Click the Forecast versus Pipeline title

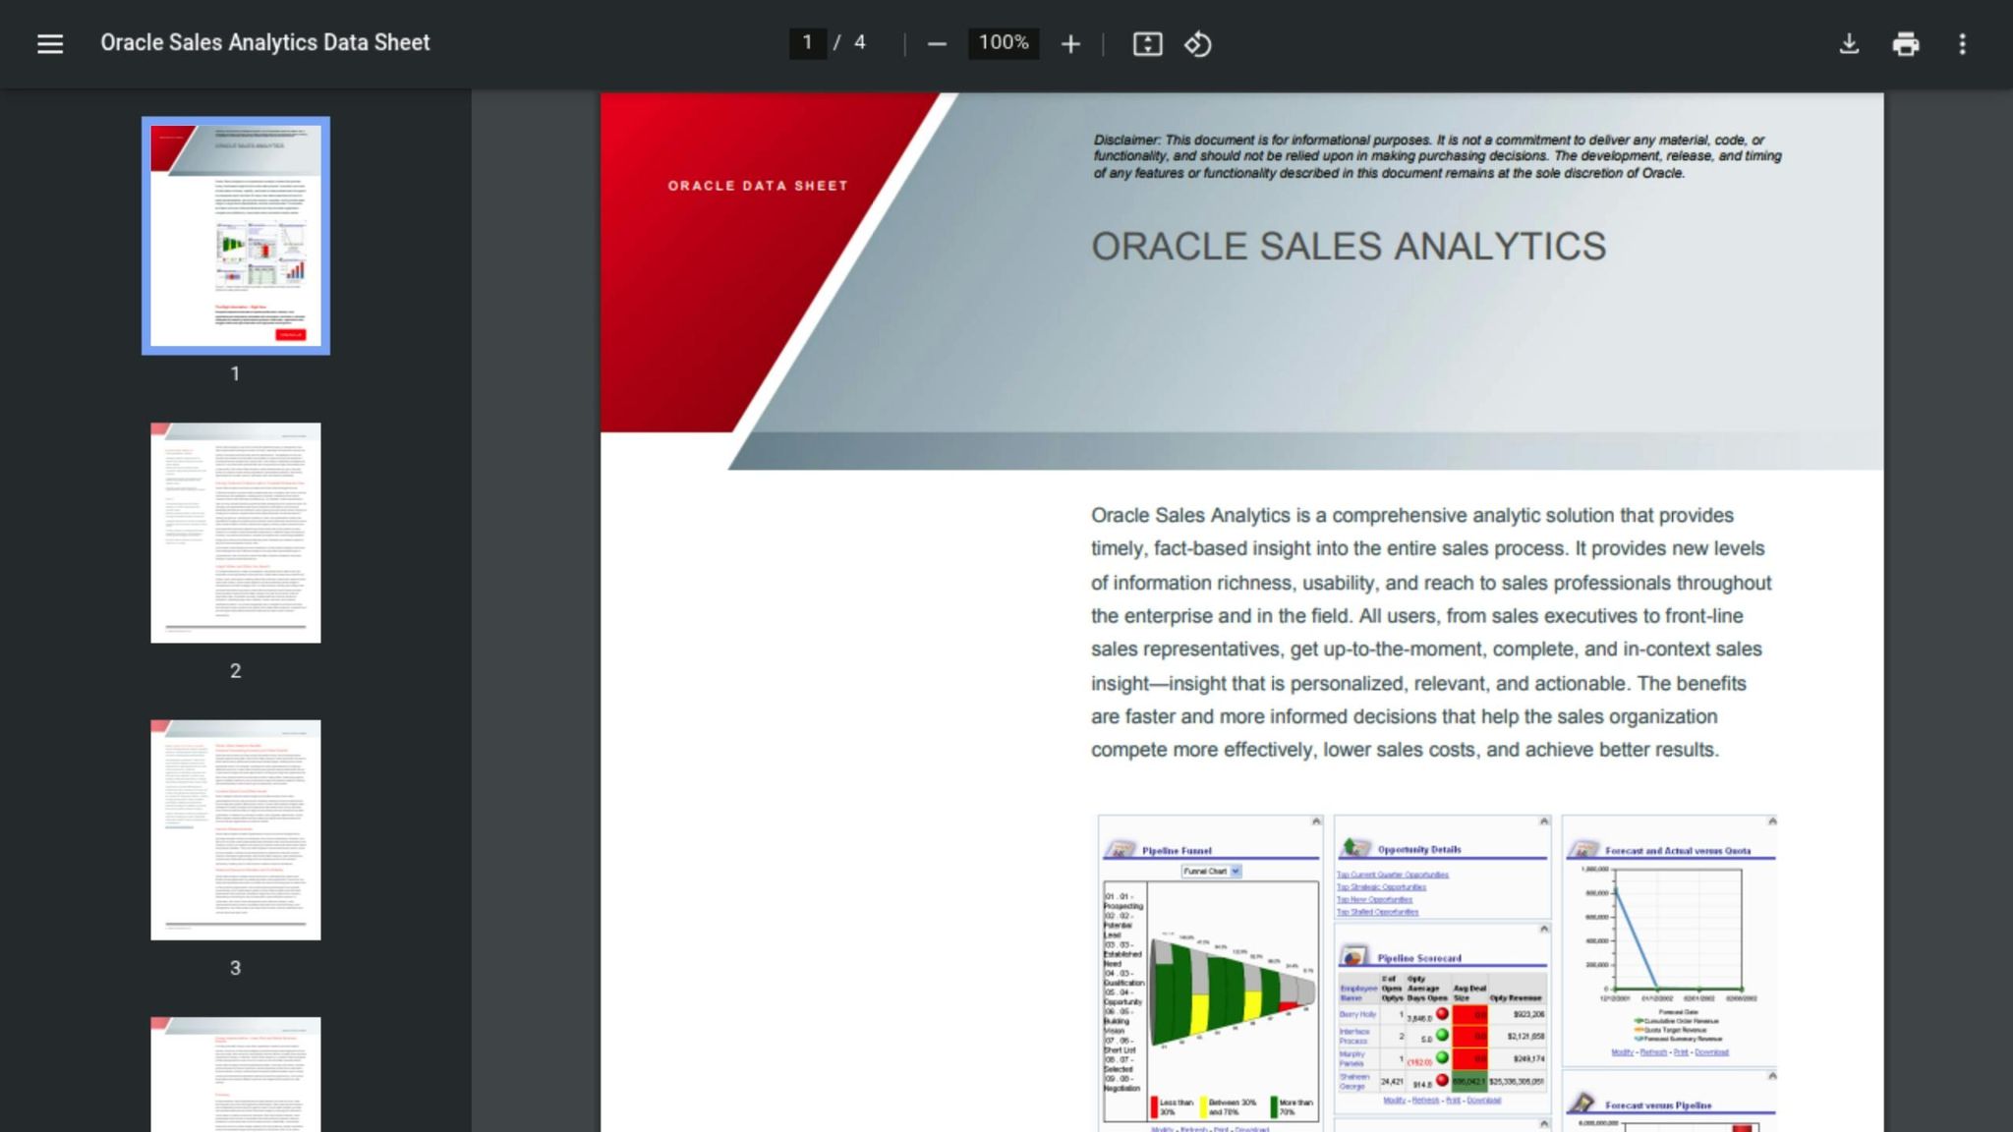coord(1658,1105)
